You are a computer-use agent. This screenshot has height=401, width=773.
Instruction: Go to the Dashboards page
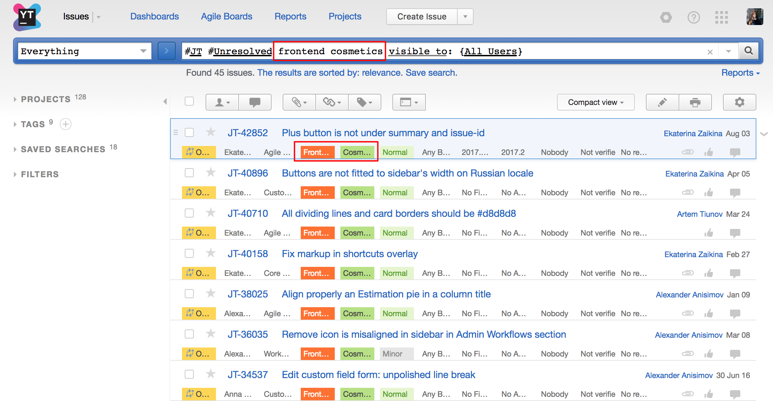coord(155,16)
